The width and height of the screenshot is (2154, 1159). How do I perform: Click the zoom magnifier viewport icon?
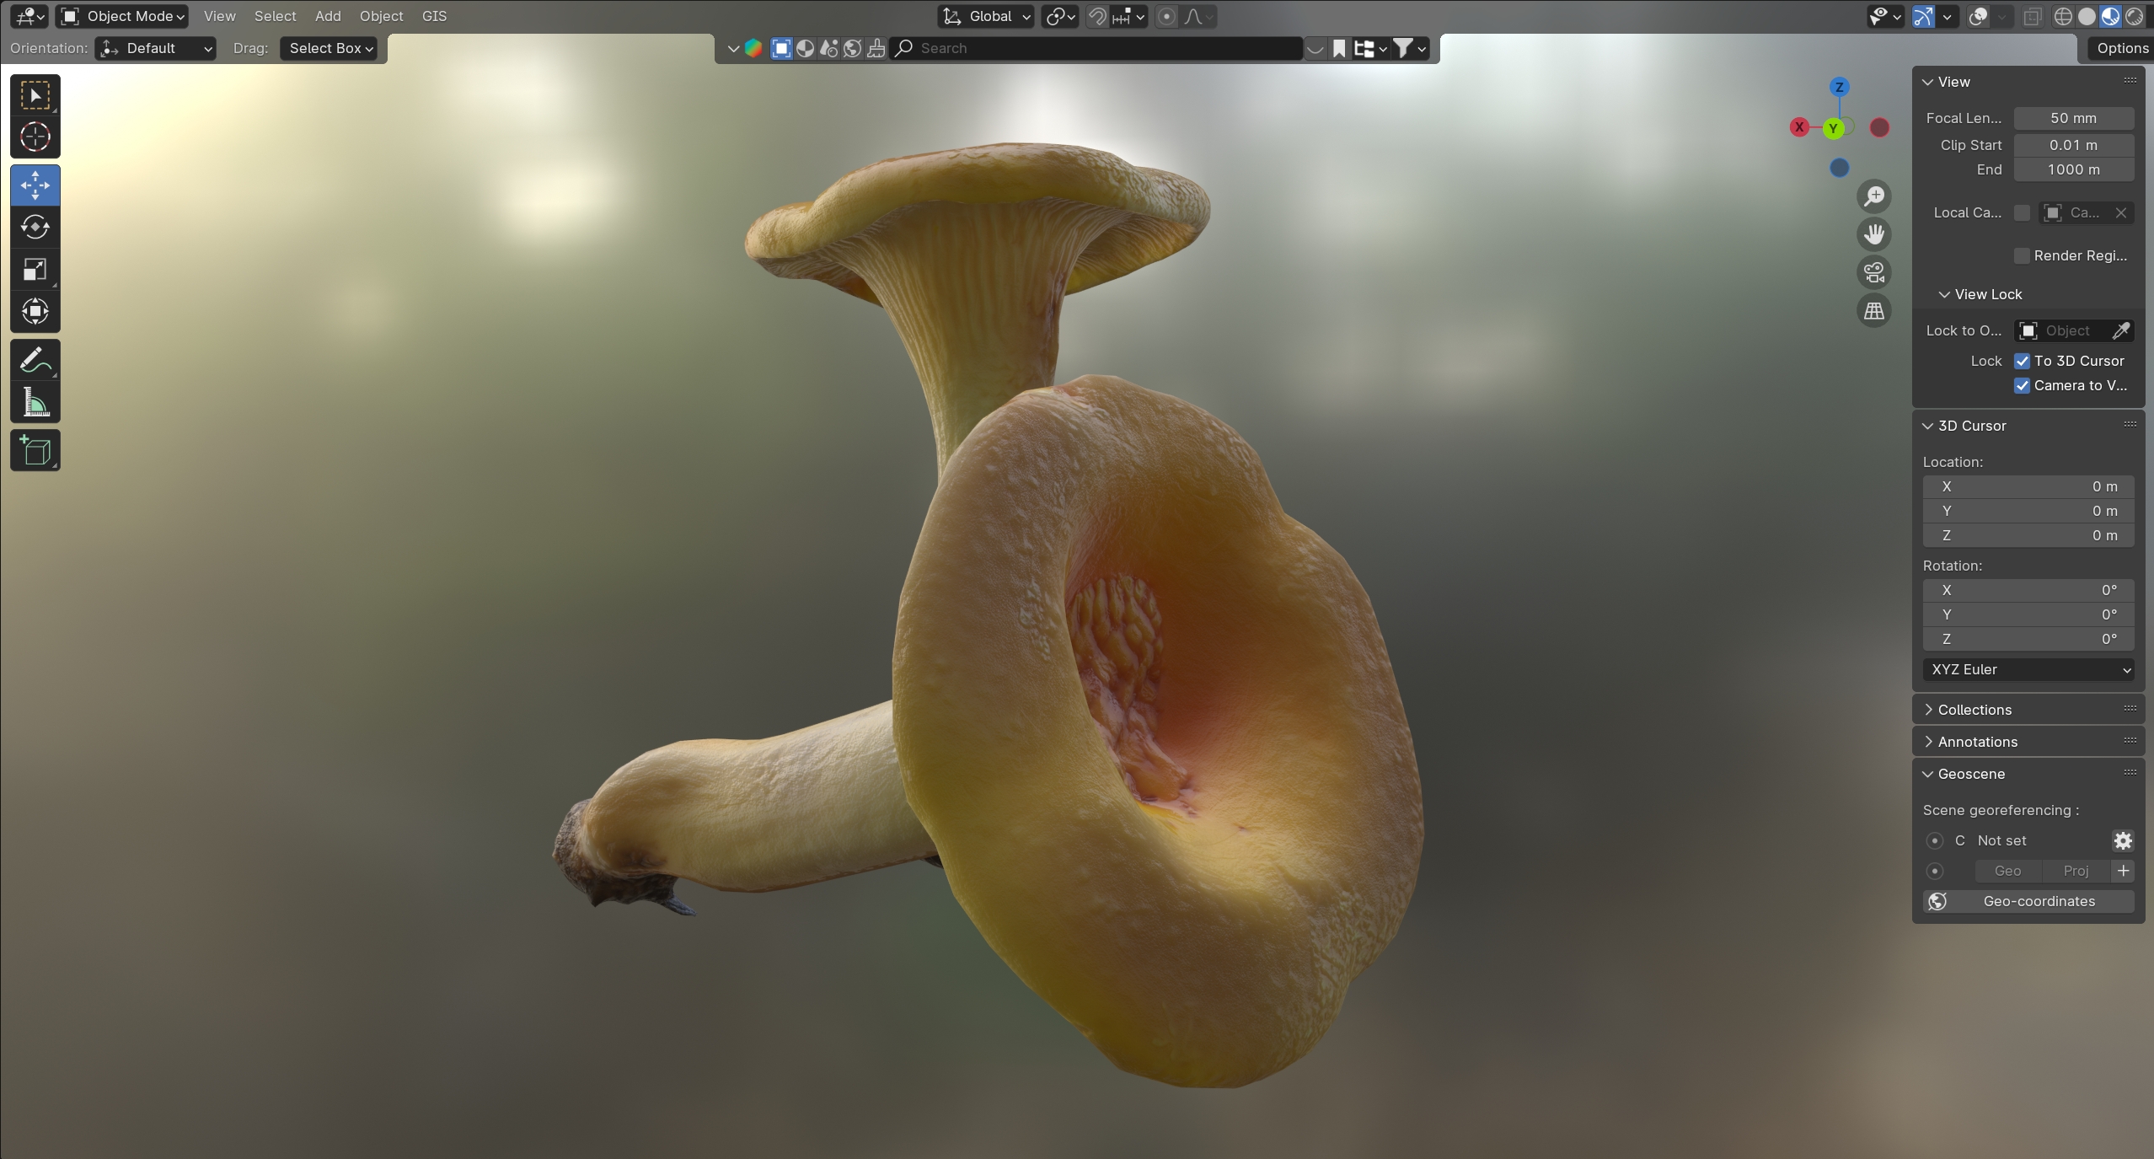click(x=1874, y=196)
